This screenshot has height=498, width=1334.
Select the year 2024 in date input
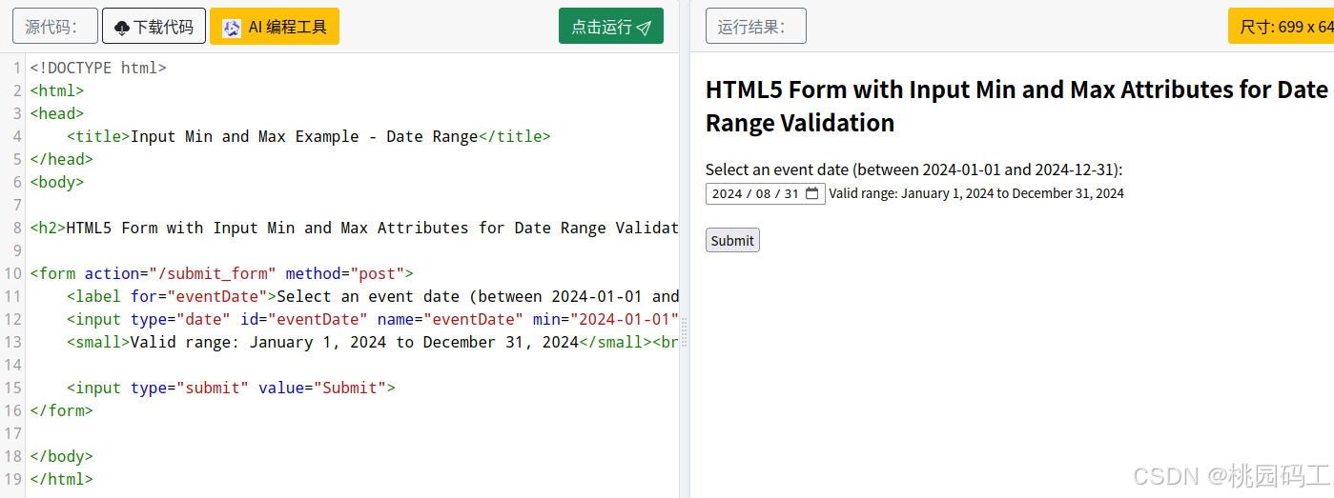tap(727, 193)
